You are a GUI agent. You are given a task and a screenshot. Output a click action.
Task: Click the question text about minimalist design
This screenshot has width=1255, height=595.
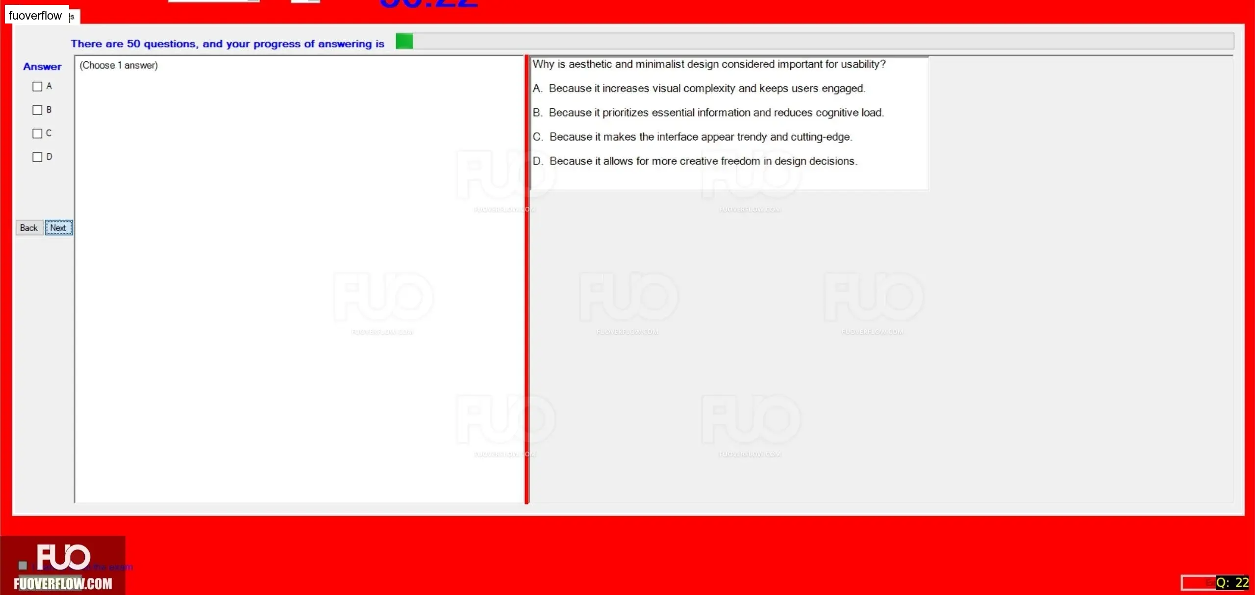click(709, 64)
